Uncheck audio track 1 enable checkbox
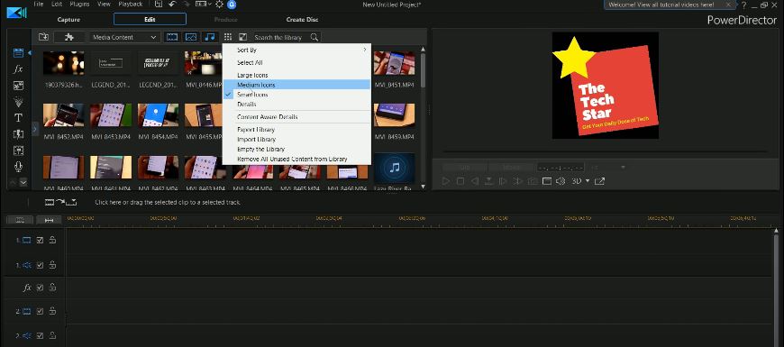Screen dimensions: 784x347 [40, 265]
